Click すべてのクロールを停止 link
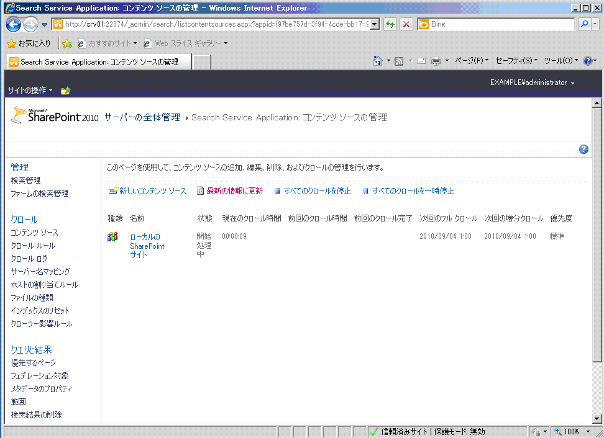 pos(318,190)
